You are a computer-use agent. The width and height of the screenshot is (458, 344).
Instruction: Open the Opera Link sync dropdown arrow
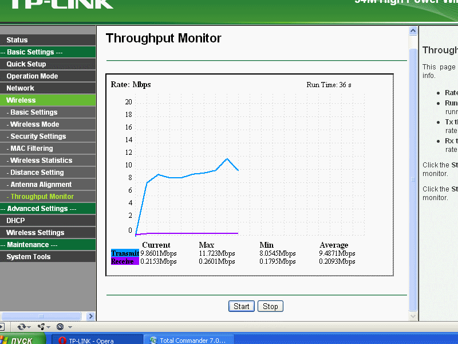coord(29,327)
